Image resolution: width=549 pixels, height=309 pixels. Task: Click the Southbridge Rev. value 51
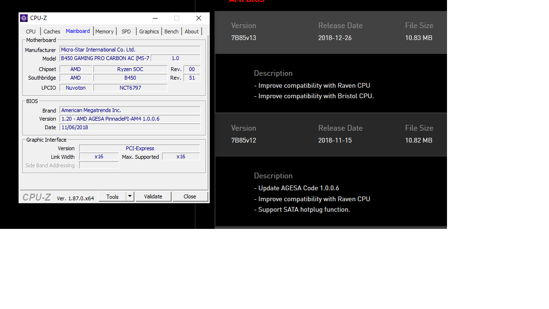coord(192,78)
